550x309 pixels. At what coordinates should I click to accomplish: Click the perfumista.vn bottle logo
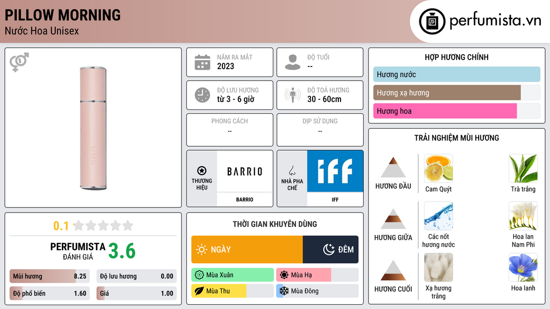[432, 21]
